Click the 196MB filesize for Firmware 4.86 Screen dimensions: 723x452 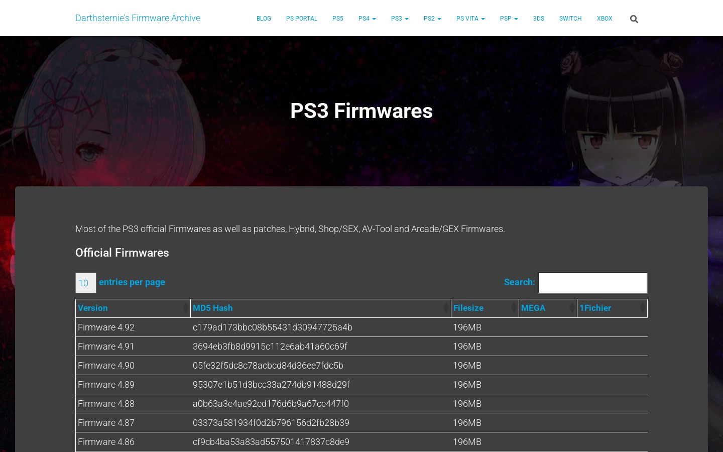tap(467, 442)
